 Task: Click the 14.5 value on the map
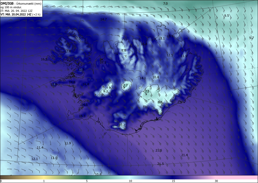click(84, 105)
